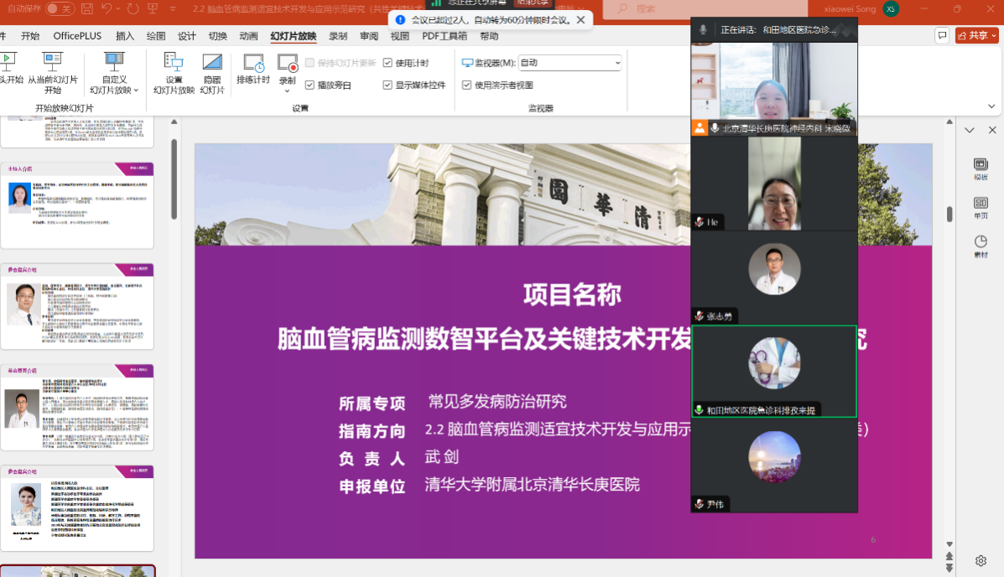Uncheck the 播放旁白 checkbox

[310, 85]
